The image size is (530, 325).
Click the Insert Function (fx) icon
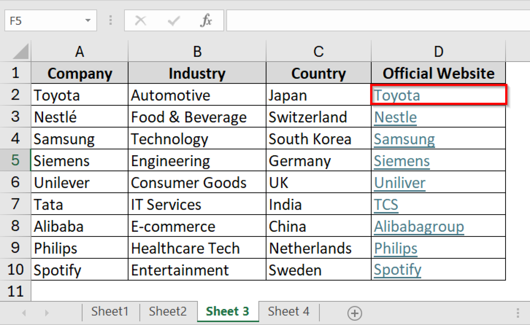(207, 20)
